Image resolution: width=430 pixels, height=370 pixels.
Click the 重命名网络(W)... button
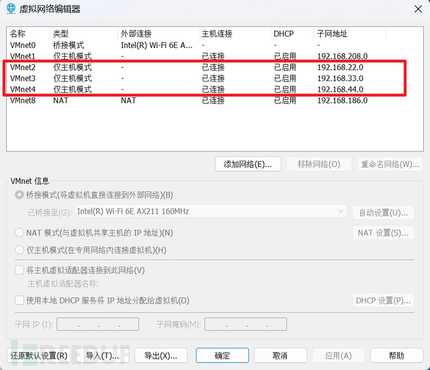pyautogui.click(x=390, y=164)
